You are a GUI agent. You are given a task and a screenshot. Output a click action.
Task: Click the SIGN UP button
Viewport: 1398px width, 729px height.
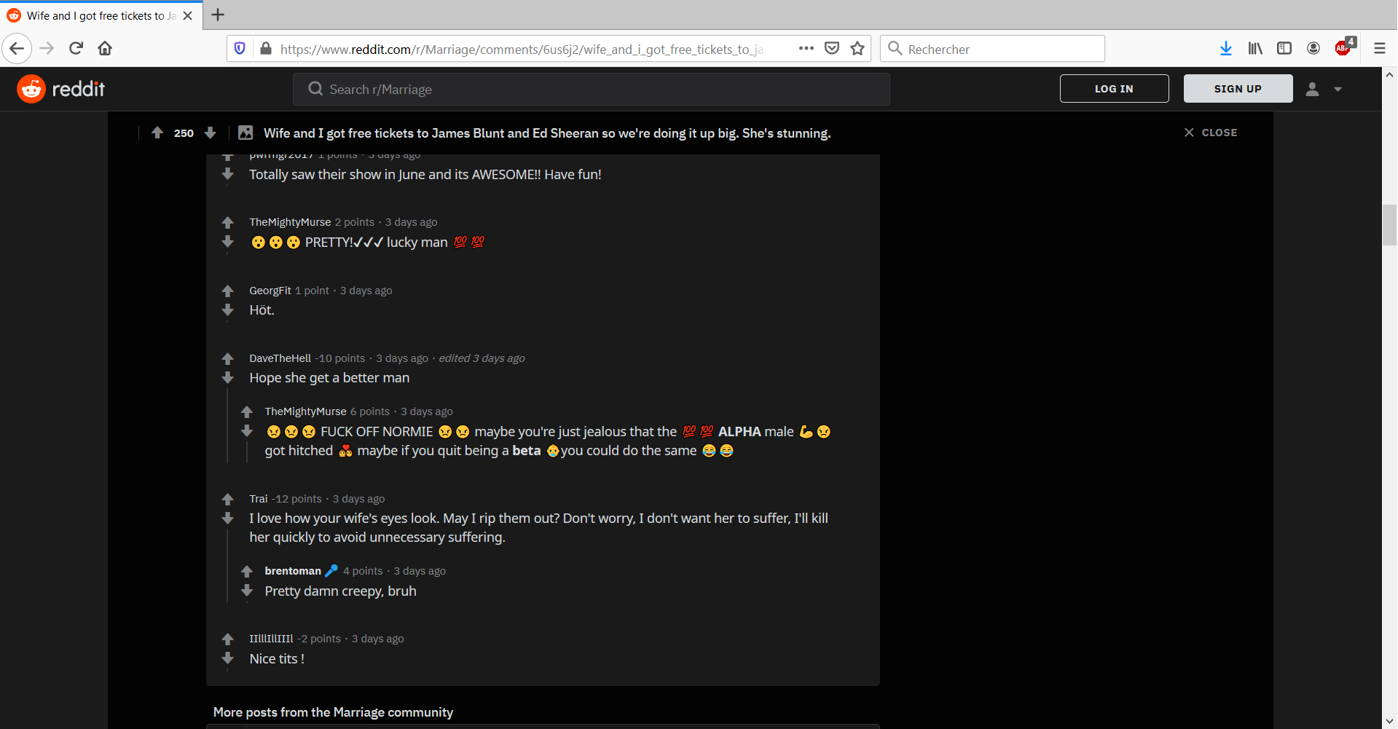click(1238, 89)
